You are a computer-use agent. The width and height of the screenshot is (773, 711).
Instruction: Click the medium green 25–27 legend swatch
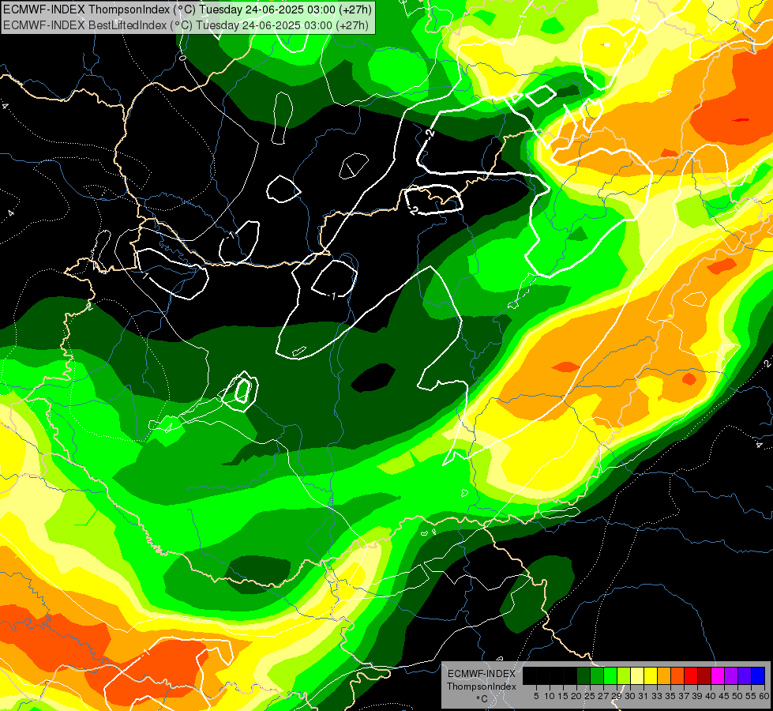[597, 675]
